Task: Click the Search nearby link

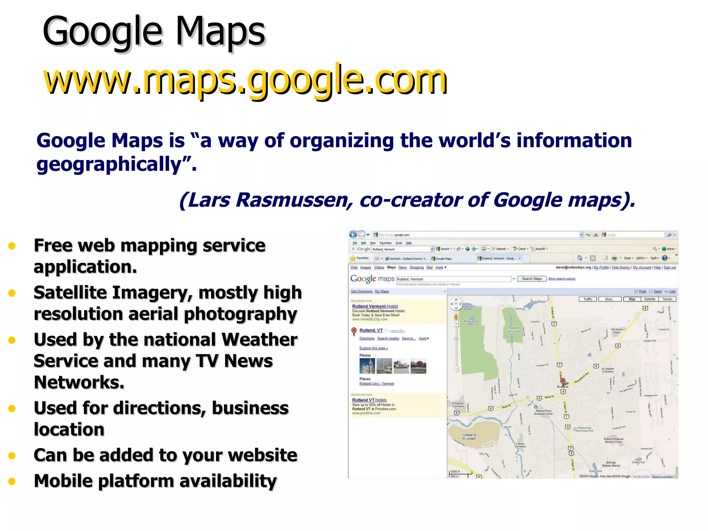Action: pyautogui.click(x=388, y=338)
